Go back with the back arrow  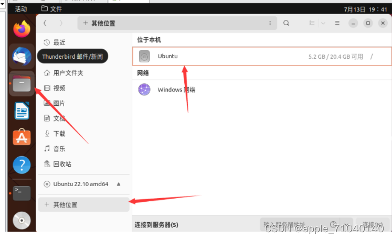click(45, 23)
